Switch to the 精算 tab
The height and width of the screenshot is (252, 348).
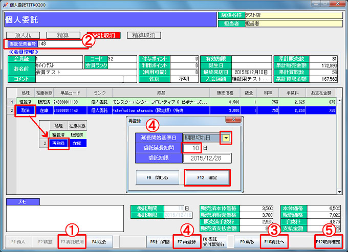(x=63, y=35)
